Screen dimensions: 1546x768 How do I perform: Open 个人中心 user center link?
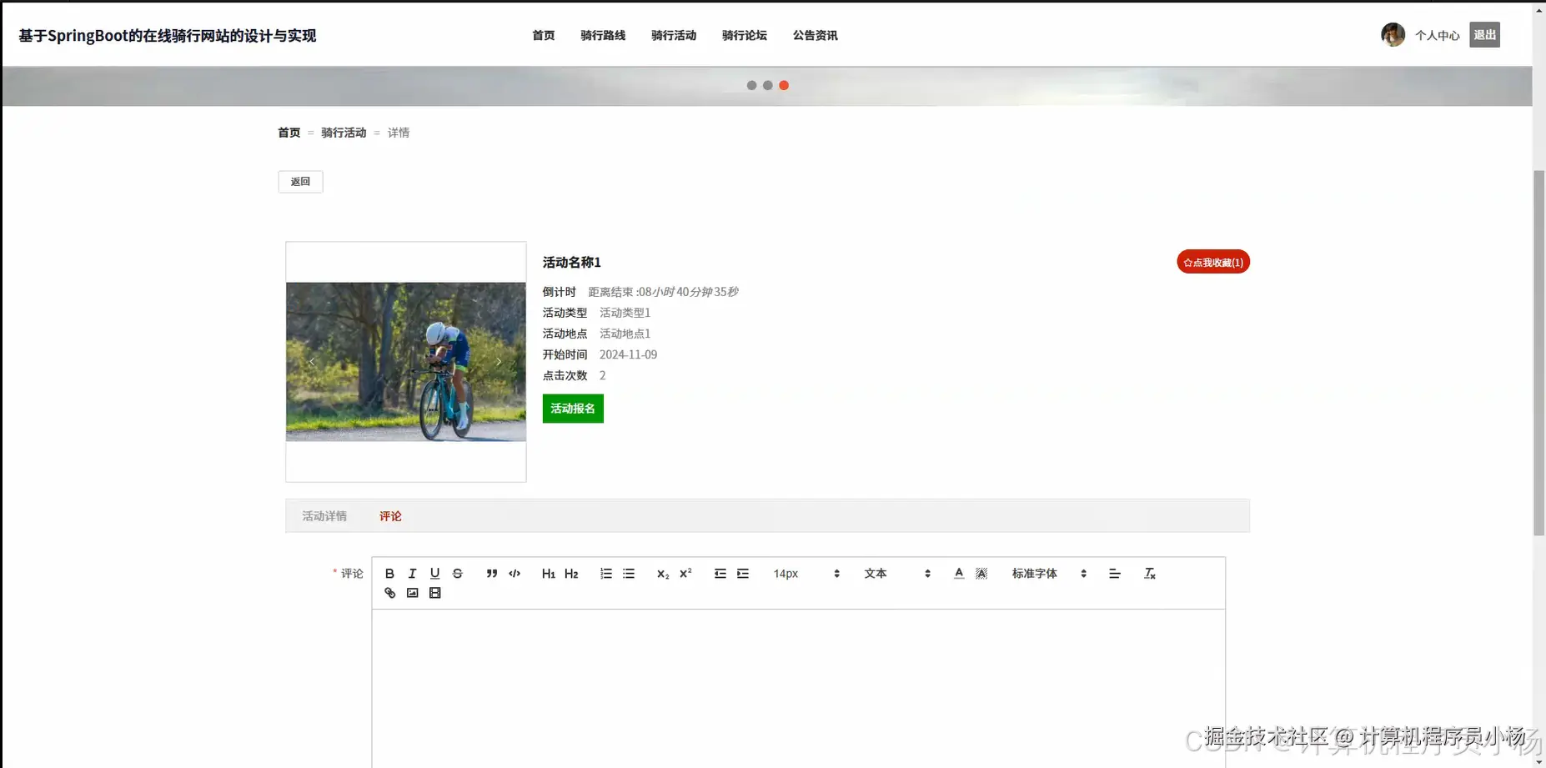pyautogui.click(x=1438, y=35)
